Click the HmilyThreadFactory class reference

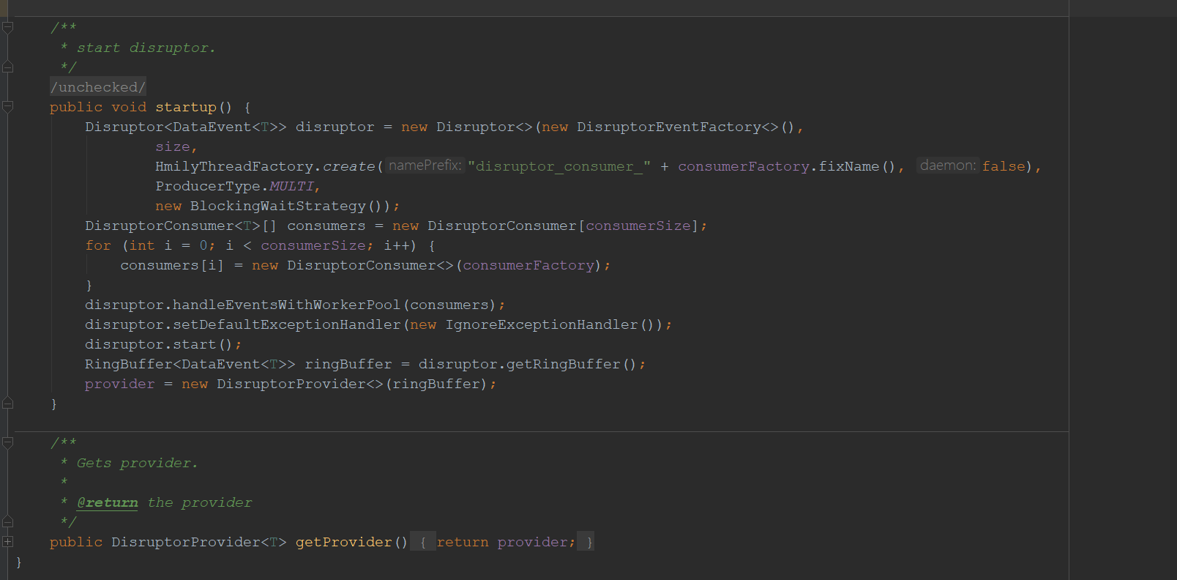[234, 166]
